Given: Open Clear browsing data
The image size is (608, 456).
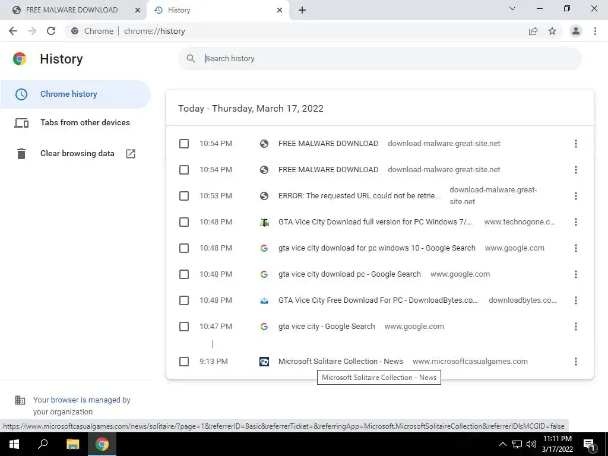Looking at the screenshot, I should click(x=75, y=154).
